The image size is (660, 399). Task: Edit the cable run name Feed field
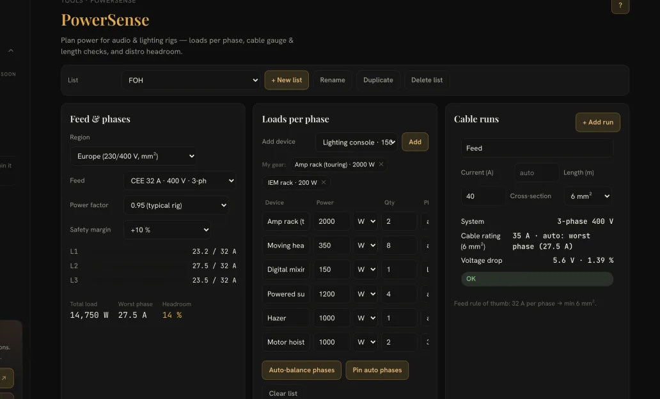coord(537,148)
